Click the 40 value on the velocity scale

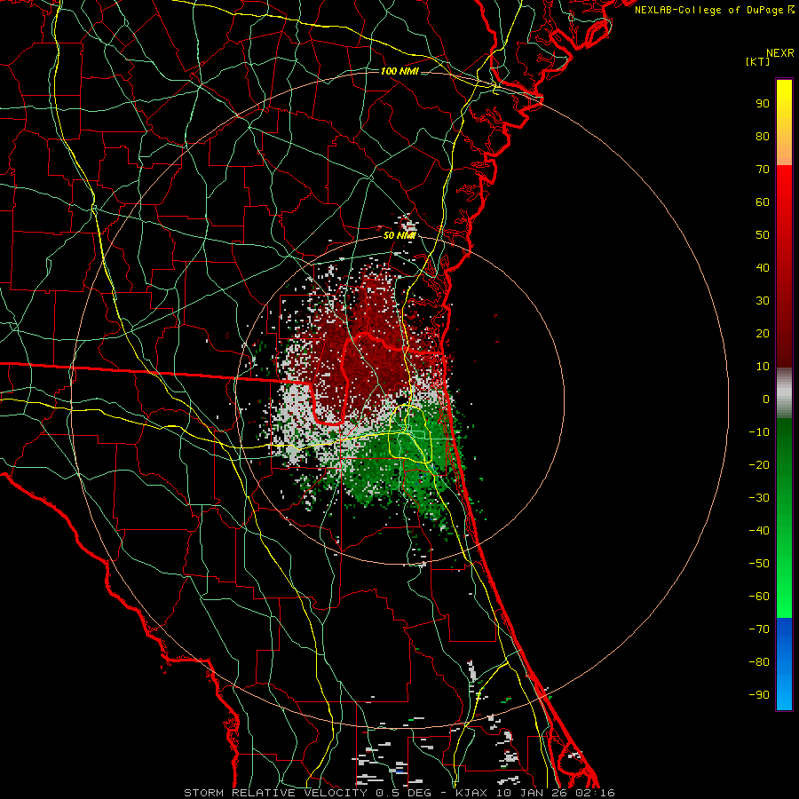(x=763, y=267)
